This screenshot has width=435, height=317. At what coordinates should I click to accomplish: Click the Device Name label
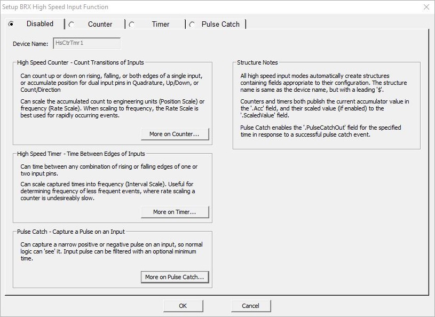pos(30,44)
